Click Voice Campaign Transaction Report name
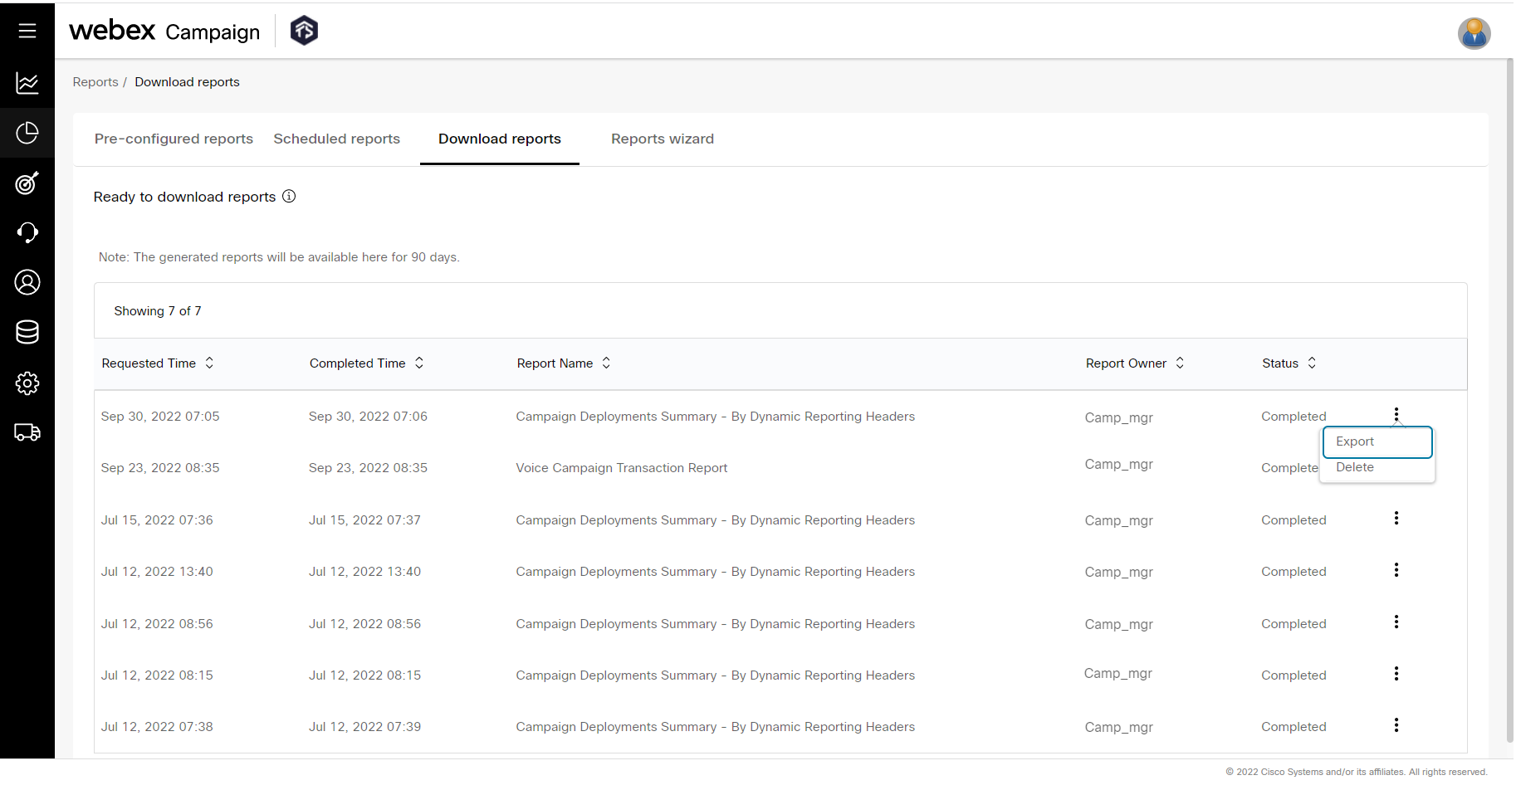1516x790 pixels. [621, 468]
